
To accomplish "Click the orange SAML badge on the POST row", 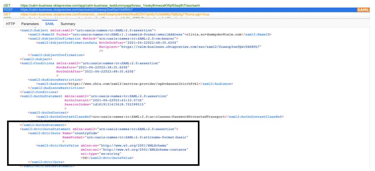I will tap(363, 10).
